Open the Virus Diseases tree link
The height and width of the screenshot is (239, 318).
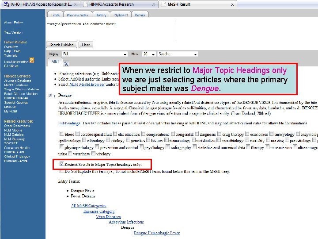click(x=108, y=216)
